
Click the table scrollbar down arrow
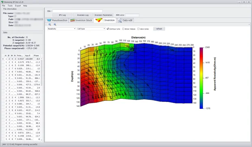point(41,140)
